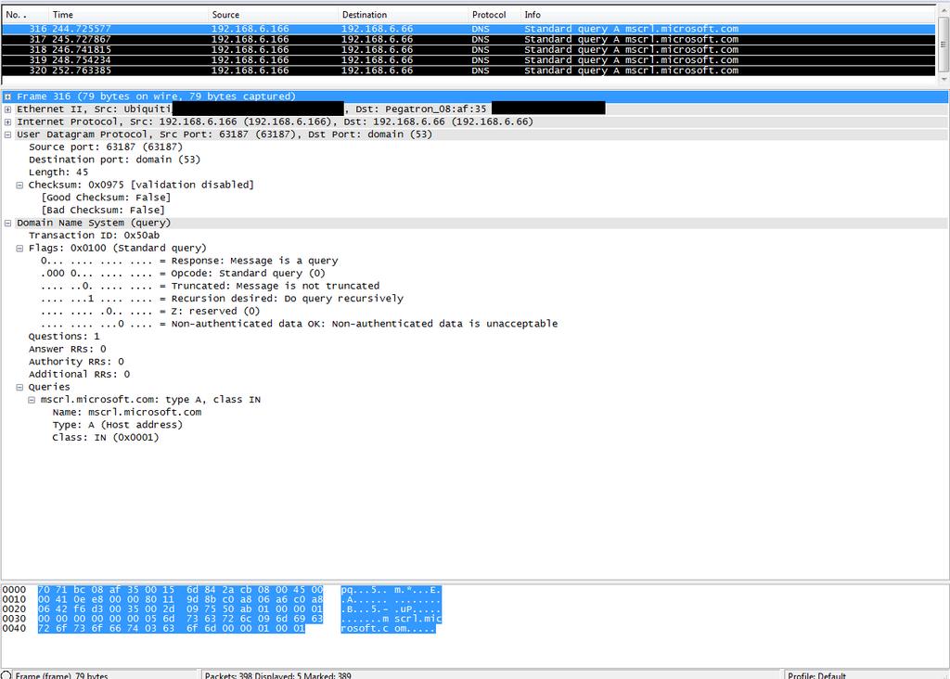Select the Questions: 1 field
This screenshot has height=679, width=950.
[64, 337]
